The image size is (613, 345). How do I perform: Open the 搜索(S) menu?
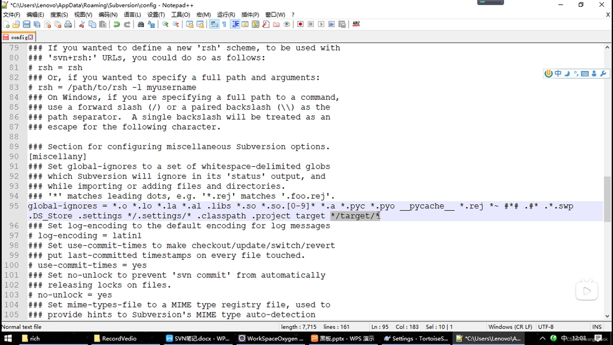(59, 15)
